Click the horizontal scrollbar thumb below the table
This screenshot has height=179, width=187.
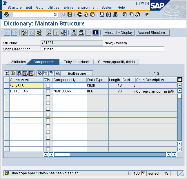(62, 155)
